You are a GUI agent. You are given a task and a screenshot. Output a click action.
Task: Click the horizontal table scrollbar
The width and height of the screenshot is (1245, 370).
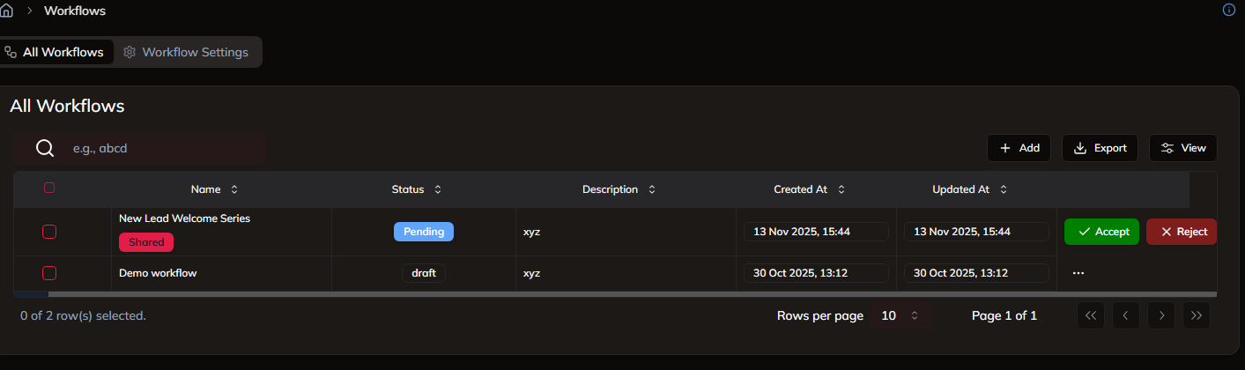pos(617,293)
